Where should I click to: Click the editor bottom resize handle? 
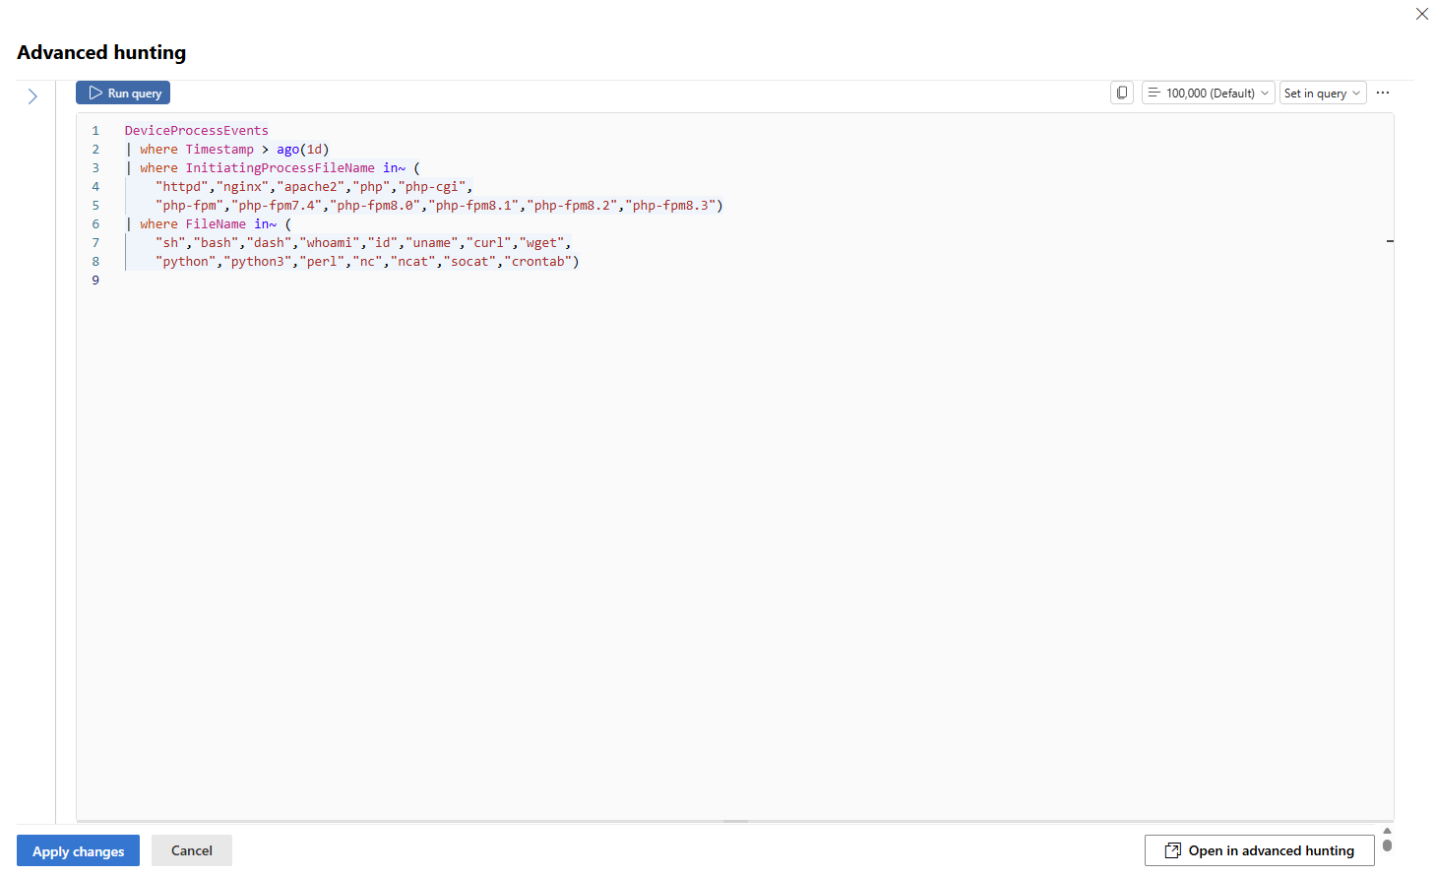735,821
